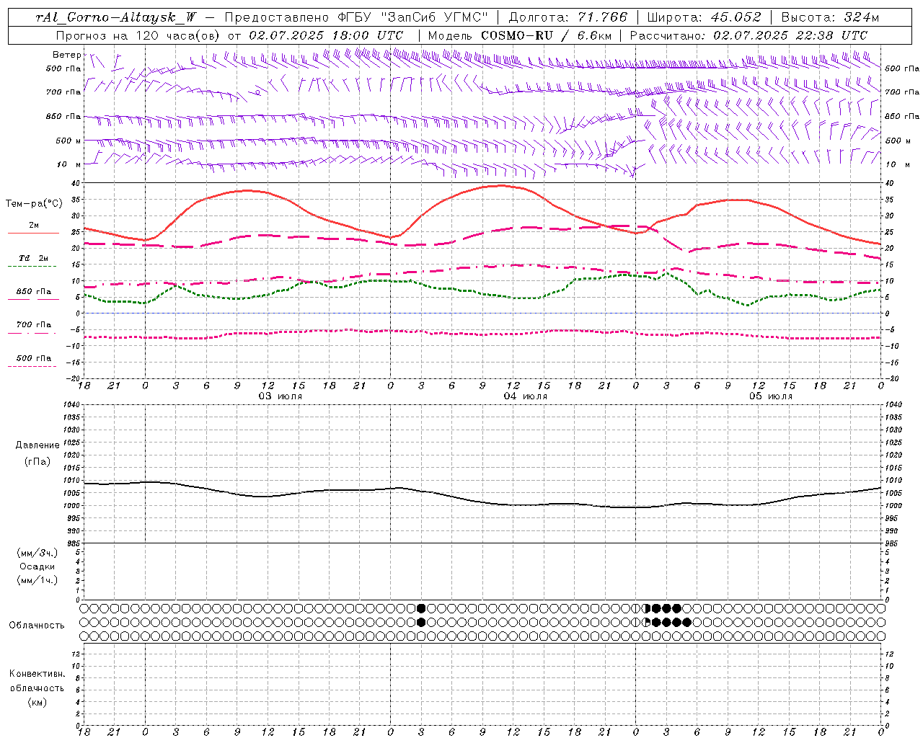
Task: Click the 700 гПа entry in temperature legend
Action: click(34, 324)
